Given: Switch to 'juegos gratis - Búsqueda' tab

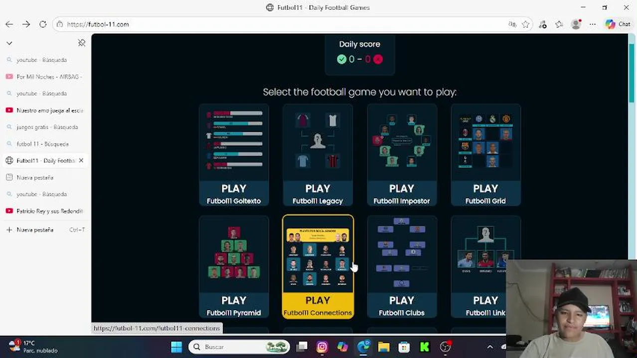Looking at the screenshot, I should point(45,127).
